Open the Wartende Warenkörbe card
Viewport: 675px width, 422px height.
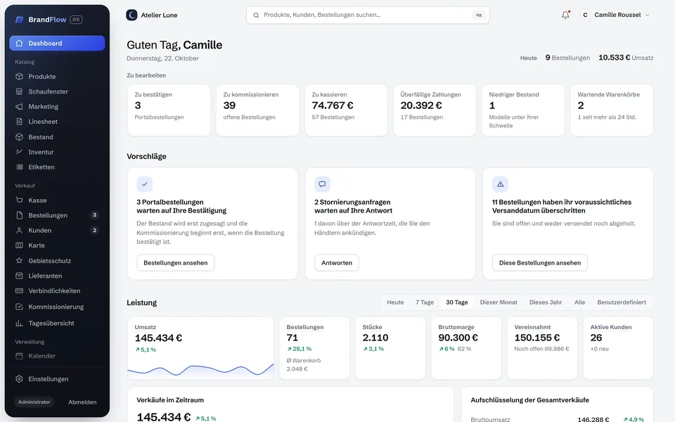point(612,110)
